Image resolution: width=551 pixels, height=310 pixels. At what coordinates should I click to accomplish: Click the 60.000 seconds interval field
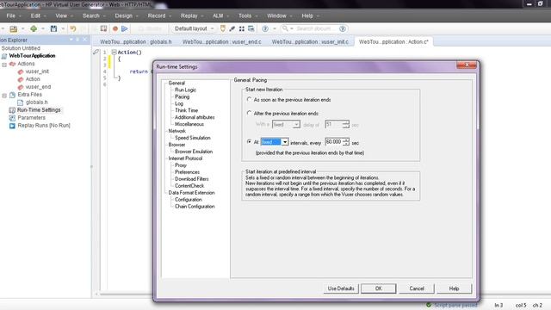[334, 142]
